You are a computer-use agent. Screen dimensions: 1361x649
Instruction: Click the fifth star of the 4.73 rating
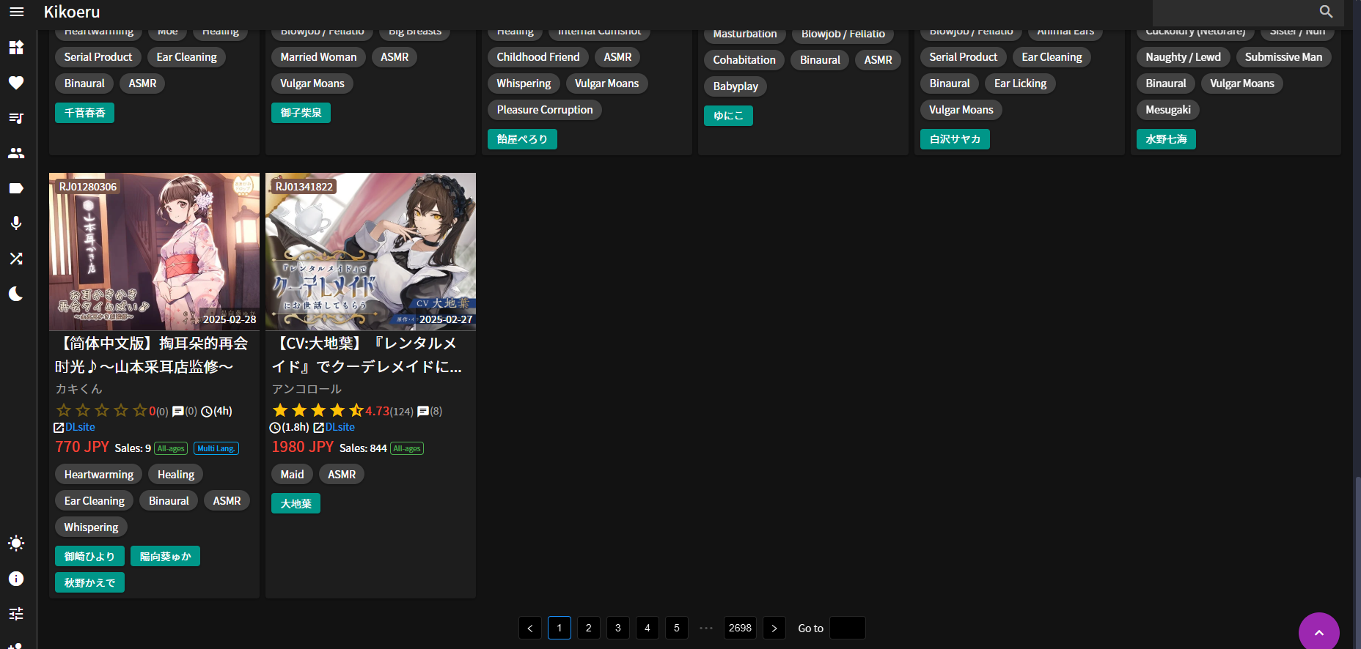point(356,410)
